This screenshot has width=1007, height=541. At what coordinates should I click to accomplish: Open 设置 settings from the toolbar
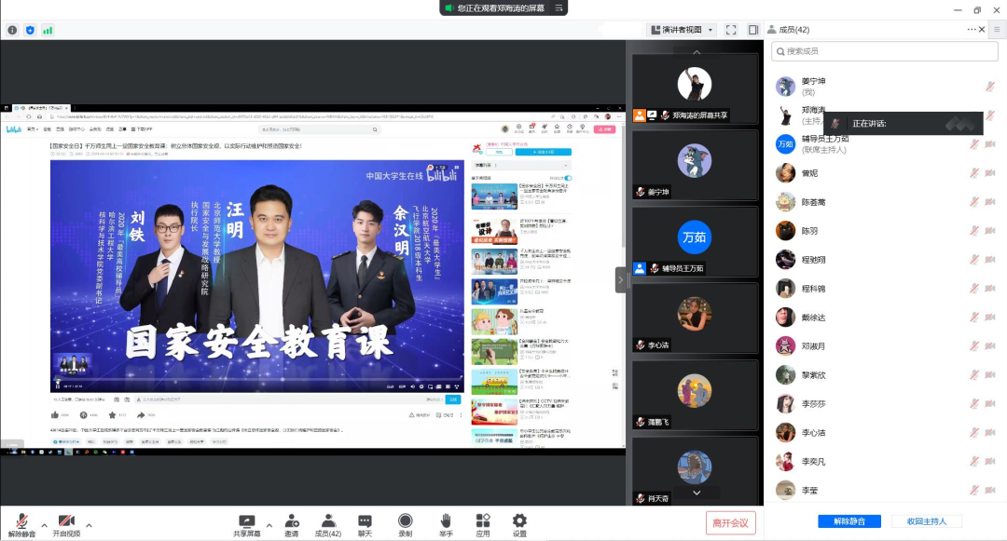pyautogui.click(x=519, y=525)
